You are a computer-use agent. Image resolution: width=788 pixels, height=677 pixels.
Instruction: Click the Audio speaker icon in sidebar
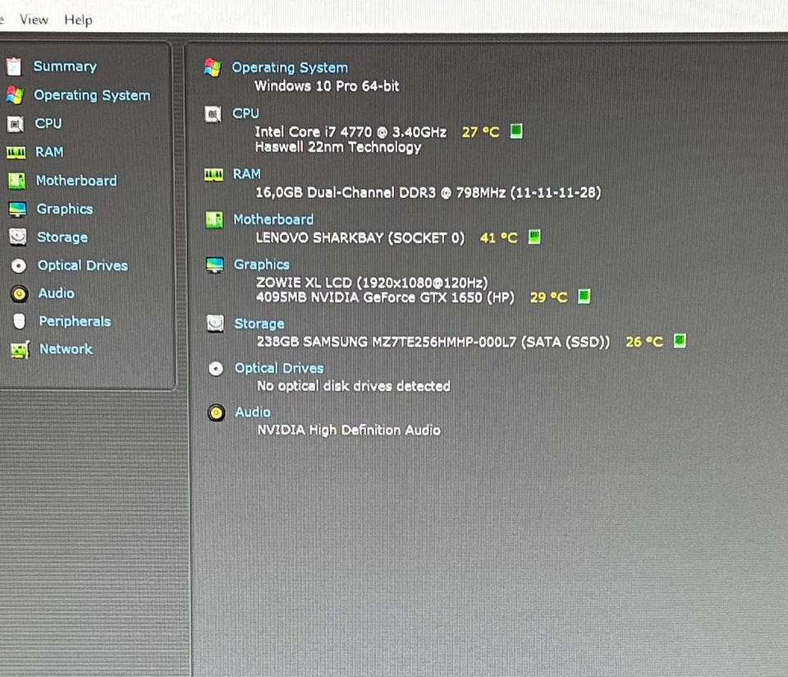coord(20,293)
